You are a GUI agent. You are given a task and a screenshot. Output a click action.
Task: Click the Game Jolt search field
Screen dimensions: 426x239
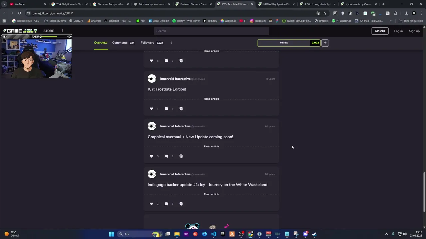pyautogui.click(x=211, y=31)
